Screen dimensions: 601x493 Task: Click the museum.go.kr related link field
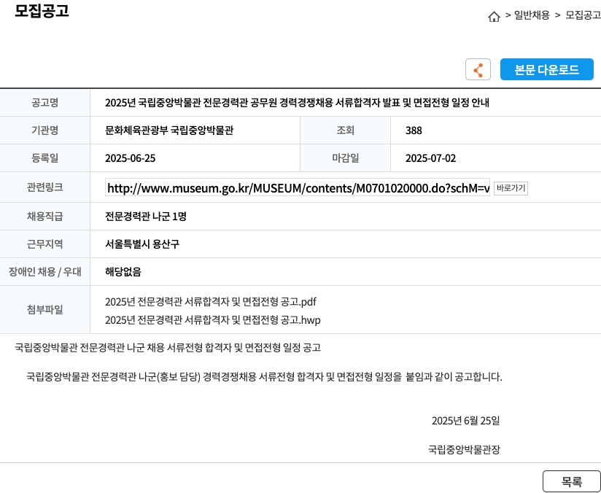point(298,188)
